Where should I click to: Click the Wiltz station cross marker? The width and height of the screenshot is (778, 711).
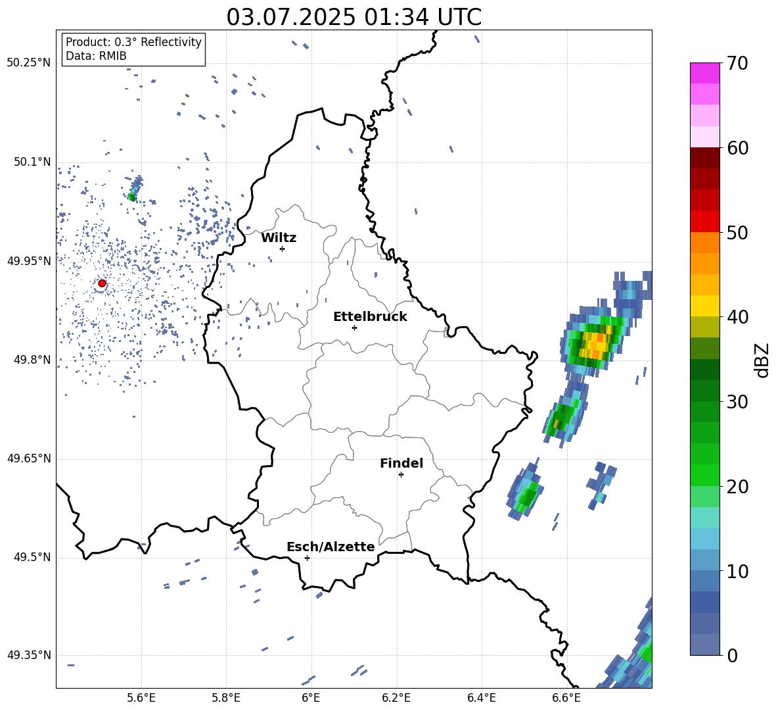283,249
